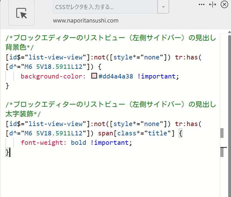This screenshot has height=197, width=231.
Task: Place cursor on the background-color property
Action: (x=53, y=76)
